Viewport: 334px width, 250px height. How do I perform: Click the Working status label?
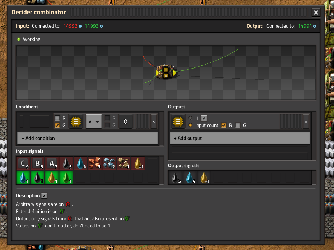[32, 39]
